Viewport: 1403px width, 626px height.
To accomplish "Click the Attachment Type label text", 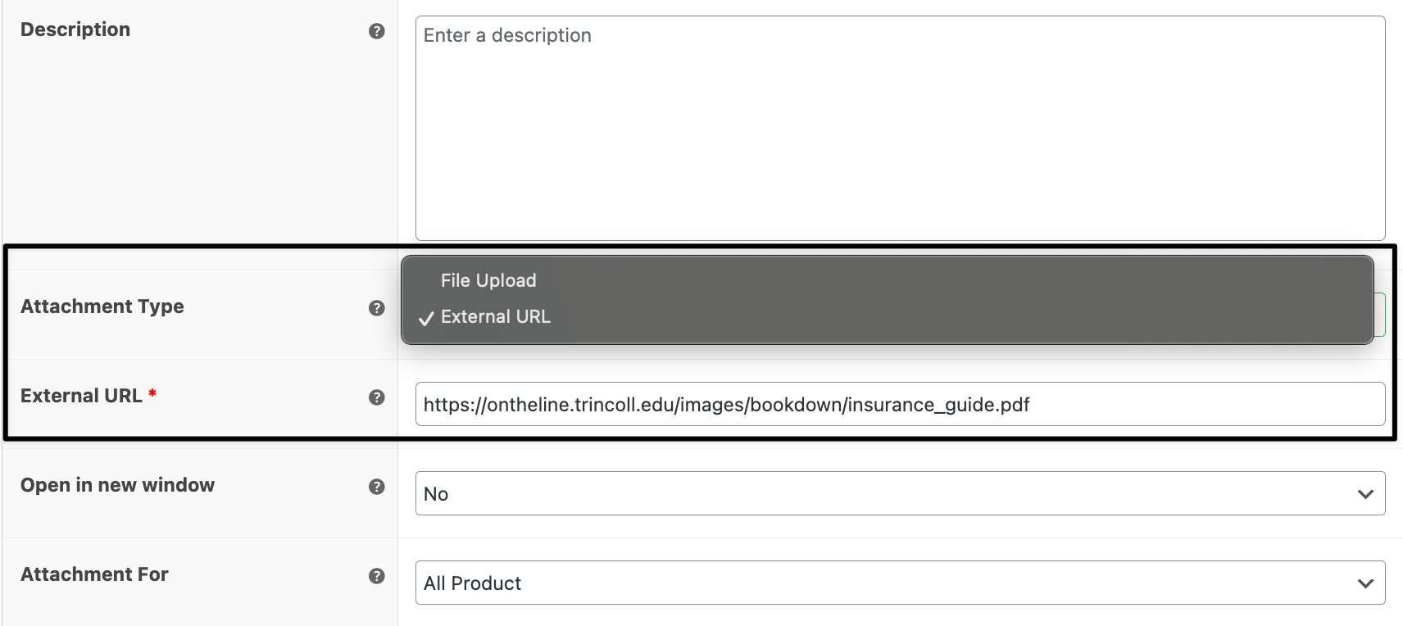I will [102, 306].
